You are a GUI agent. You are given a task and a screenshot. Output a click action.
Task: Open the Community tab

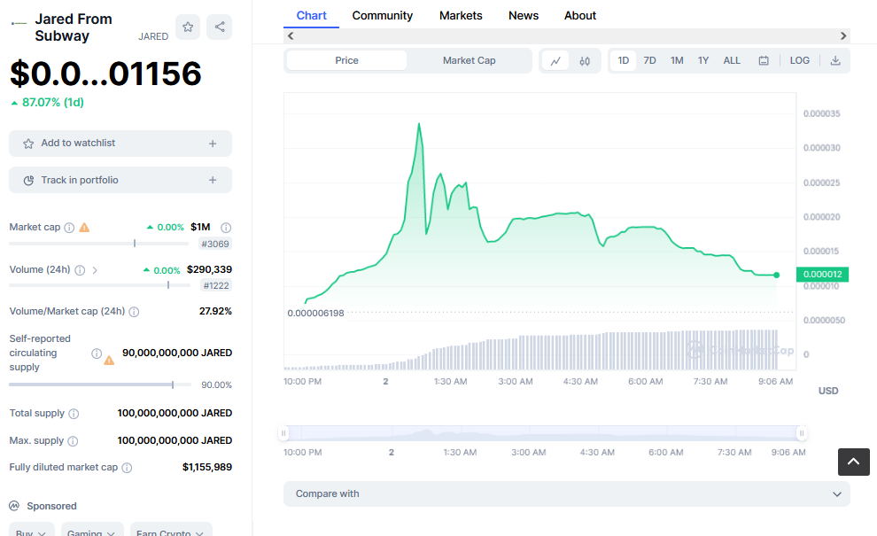point(382,16)
